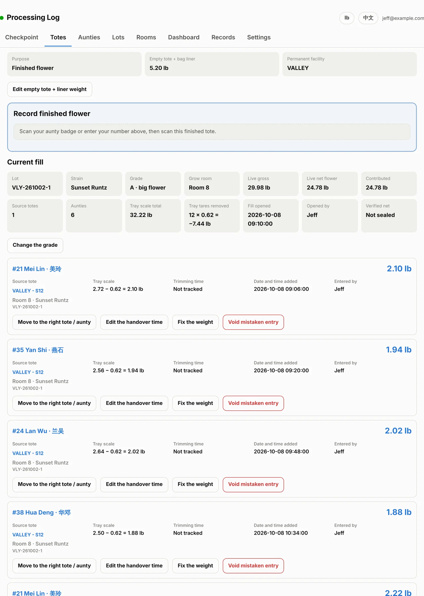The height and width of the screenshot is (596, 424).
Task: Open the Settings tab
Action: tap(259, 37)
